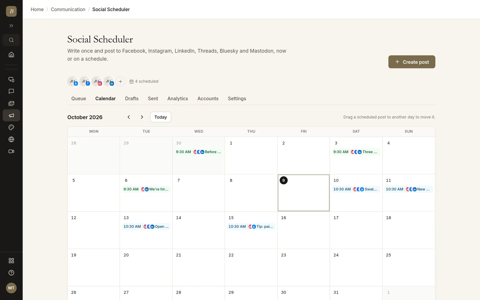Click the Create post button
The width and height of the screenshot is (480, 300).
tap(412, 62)
